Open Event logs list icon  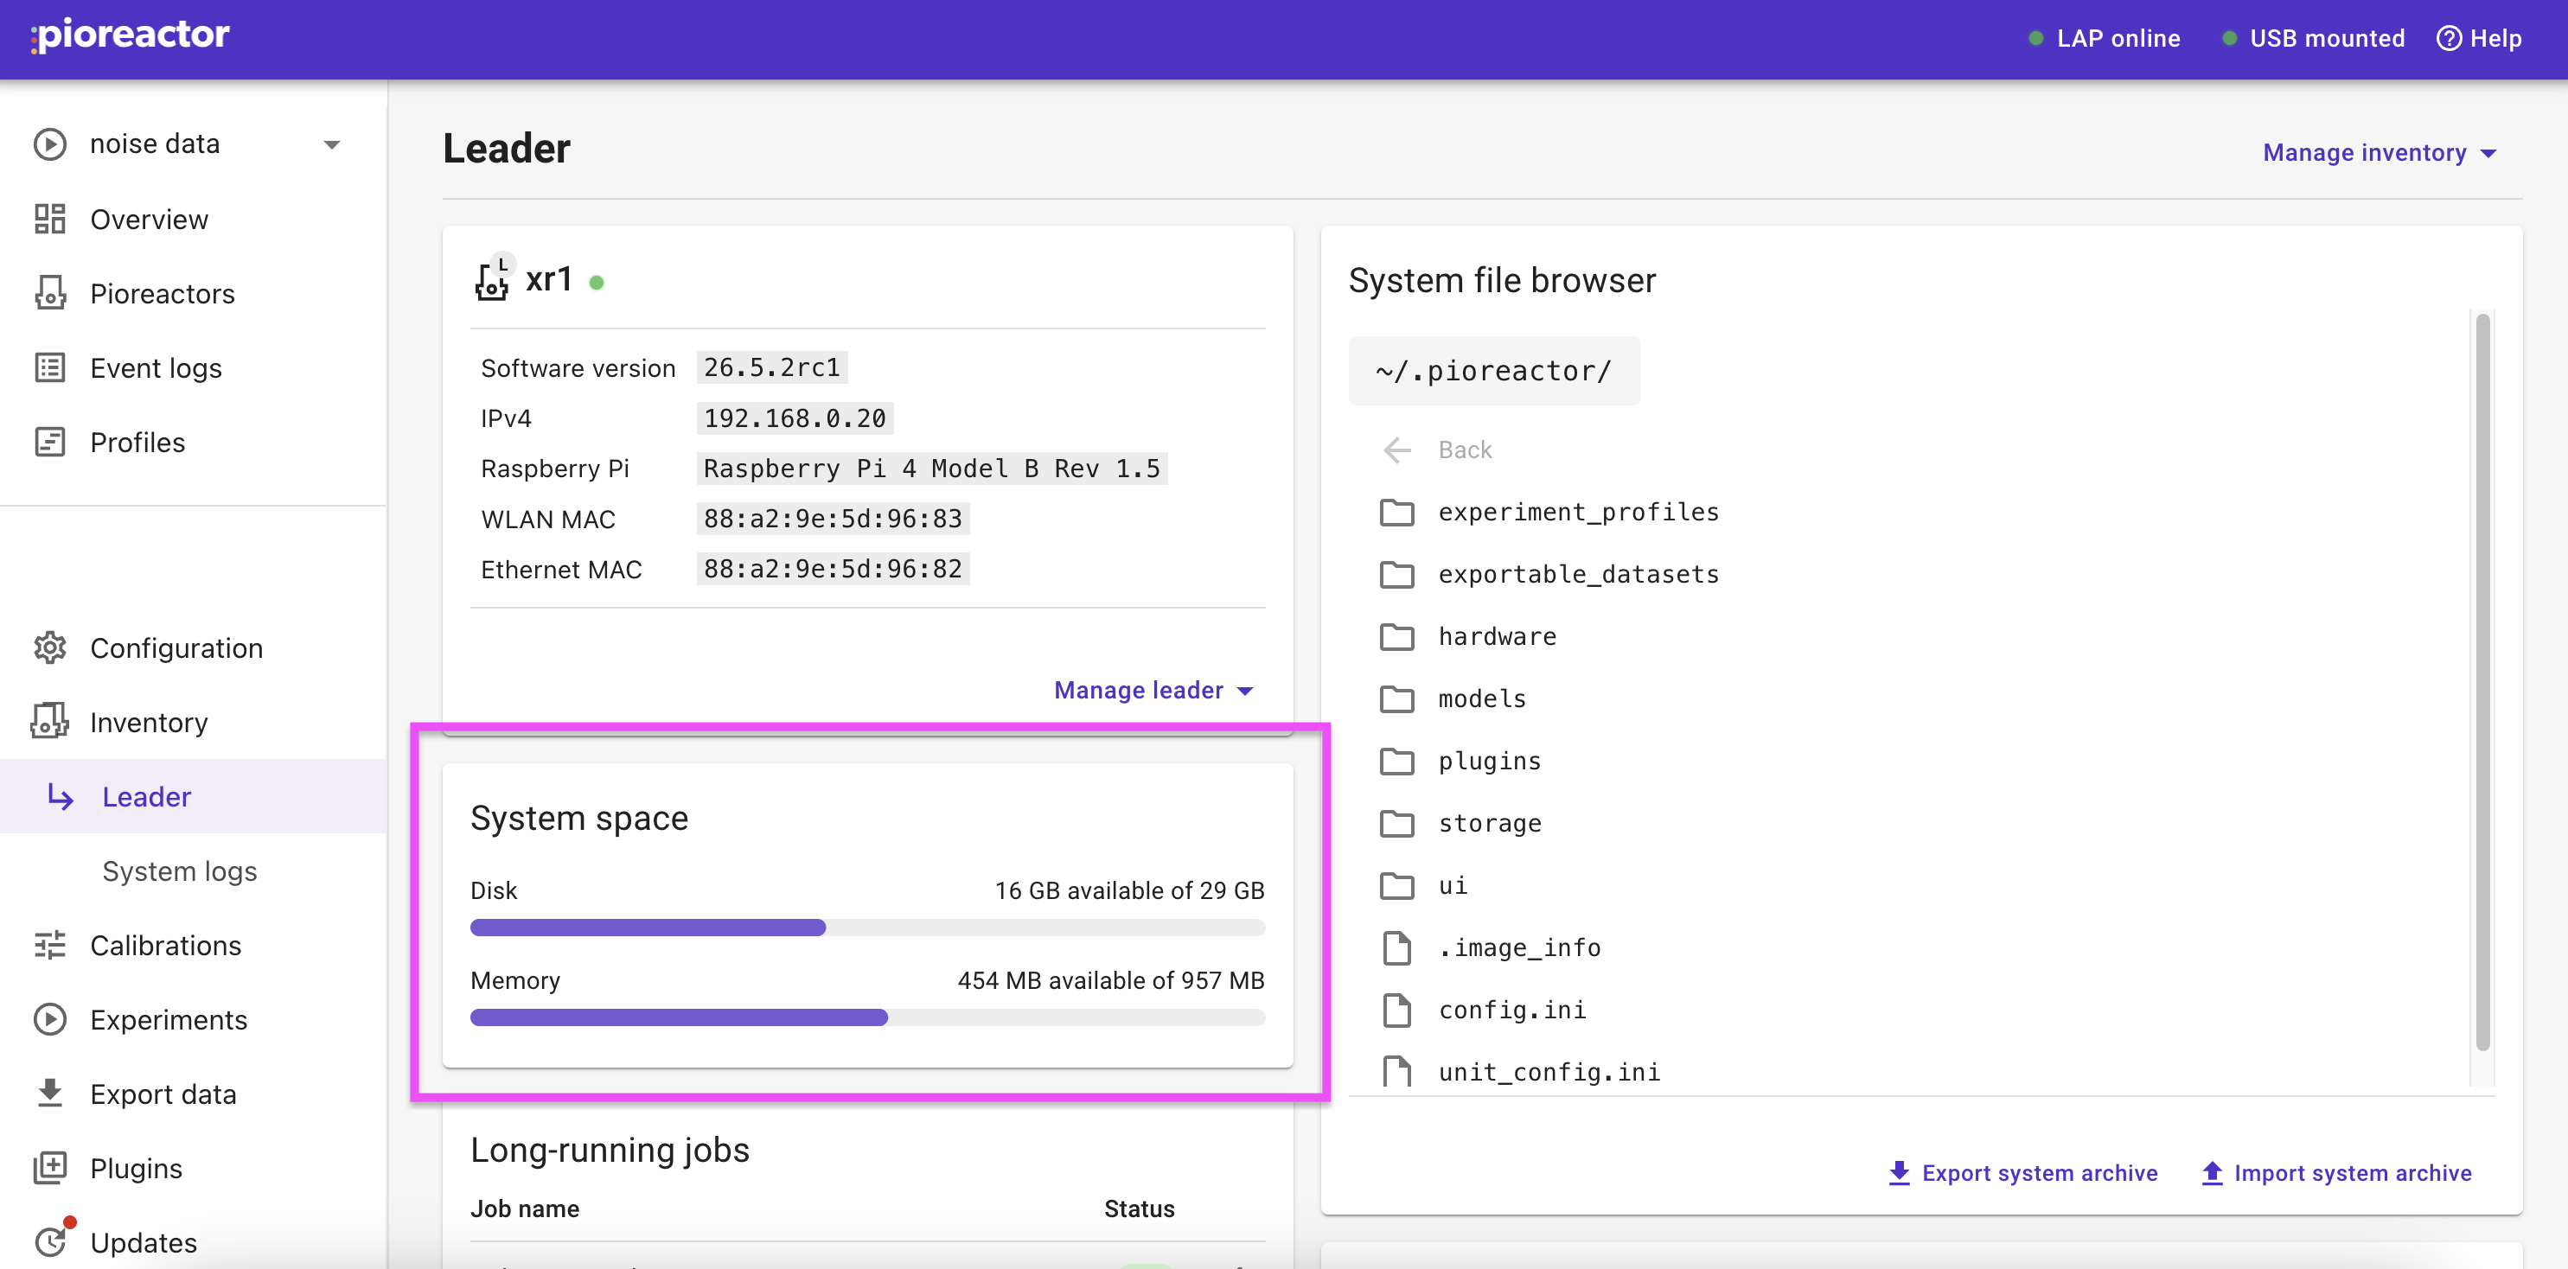50,368
